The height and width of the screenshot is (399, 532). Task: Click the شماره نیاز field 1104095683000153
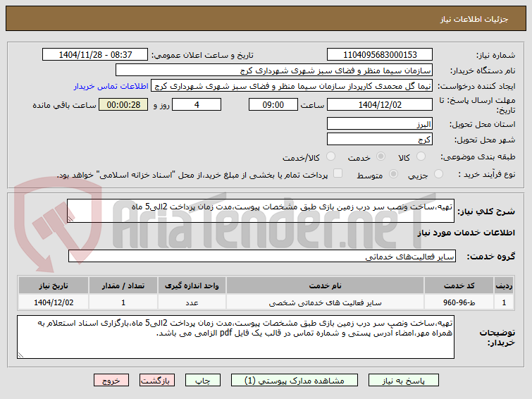[380, 55]
